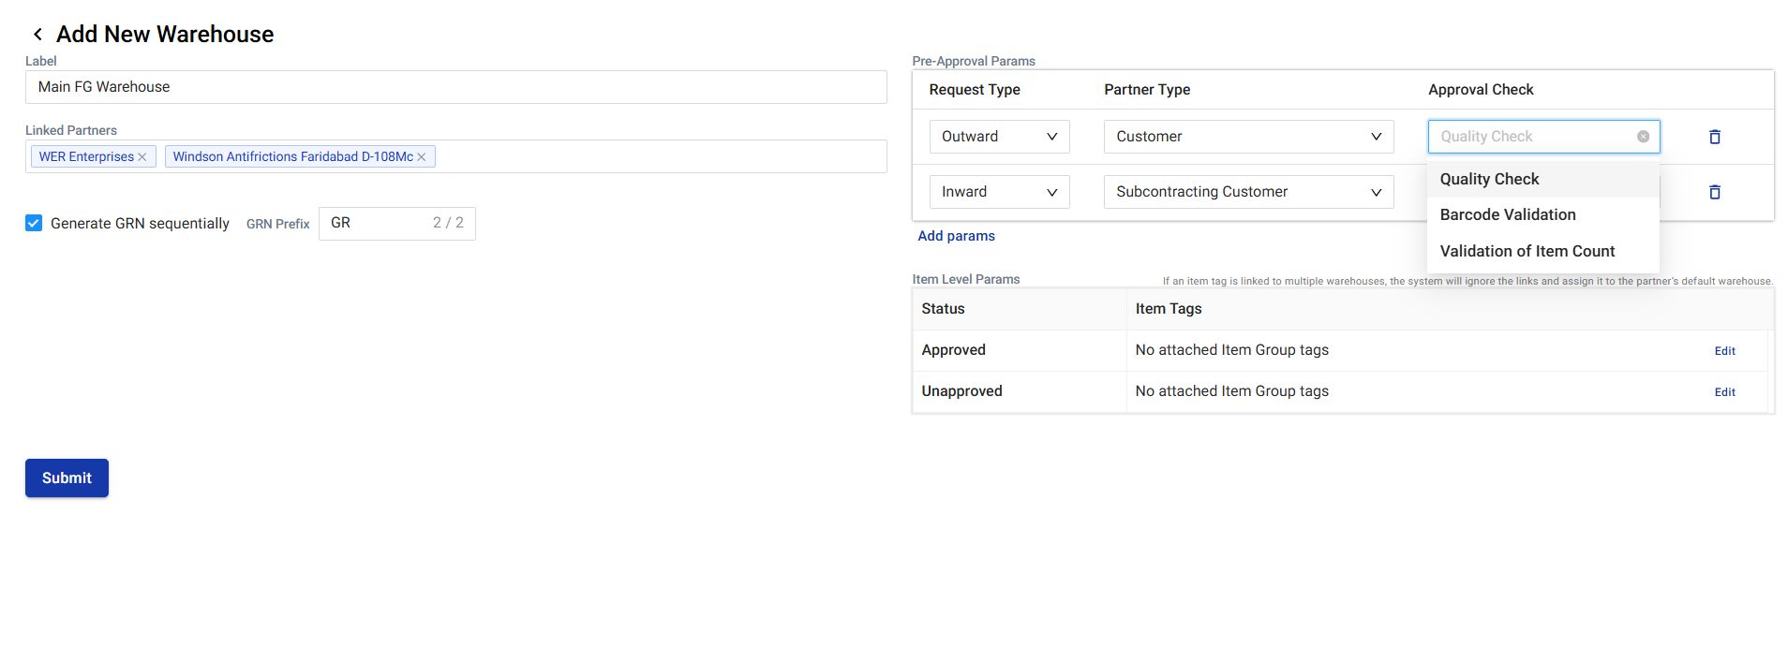Image resolution: width=1788 pixels, height=646 pixels.
Task: Click the back arrow beside Add New Warehouse
Action: point(37,35)
